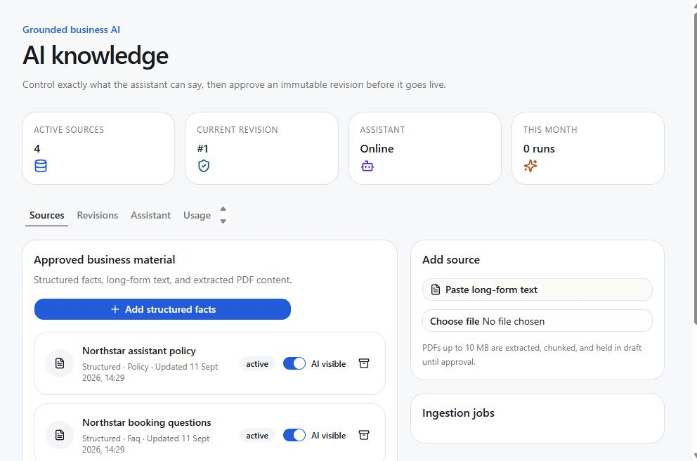Toggle AI visible for Northstar booking questions

294,435
